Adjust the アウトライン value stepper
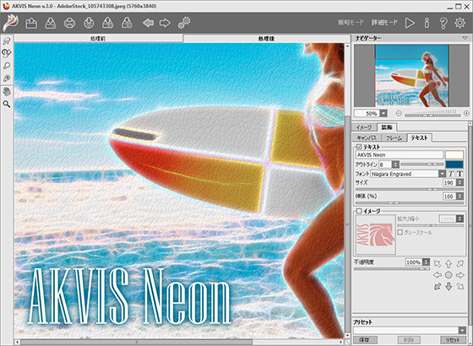473x346 pixels. [x=395, y=165]
